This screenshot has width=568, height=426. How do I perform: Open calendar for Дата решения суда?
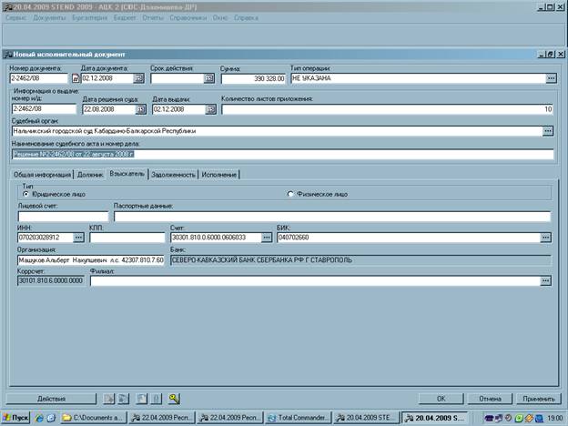click(x=140, y=109)
